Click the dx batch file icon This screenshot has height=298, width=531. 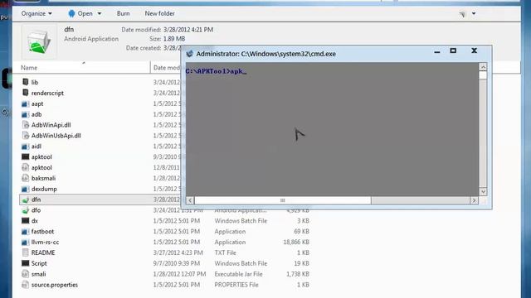26,221
